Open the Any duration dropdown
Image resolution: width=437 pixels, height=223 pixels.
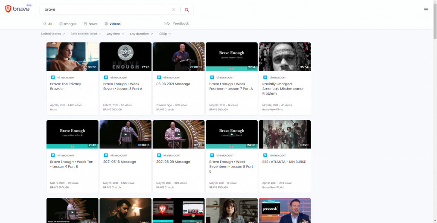tap(141, 34)
